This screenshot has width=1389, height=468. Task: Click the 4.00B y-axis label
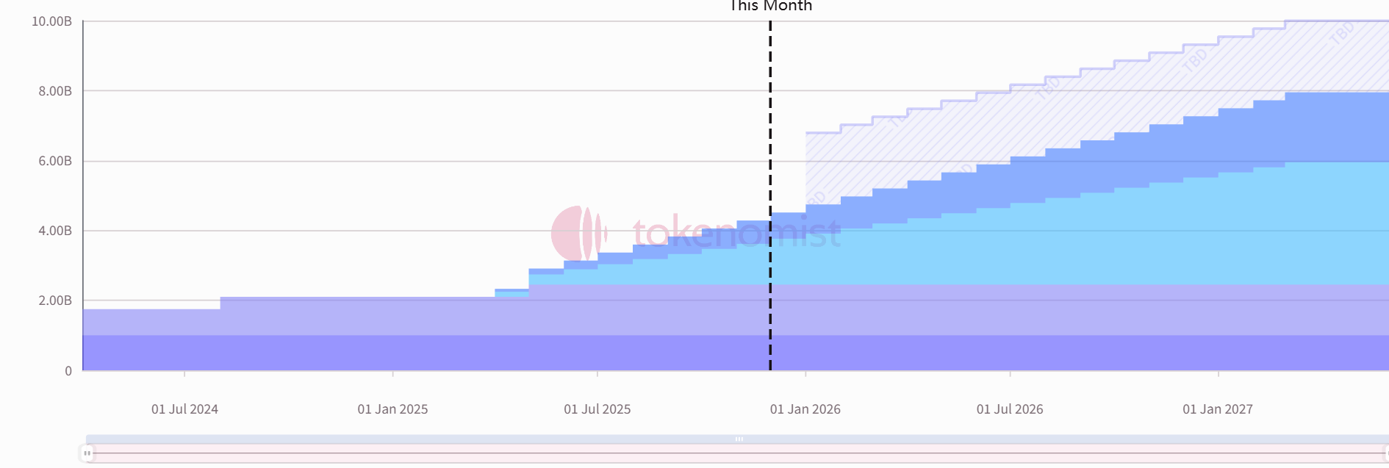(x=55, y=231)
